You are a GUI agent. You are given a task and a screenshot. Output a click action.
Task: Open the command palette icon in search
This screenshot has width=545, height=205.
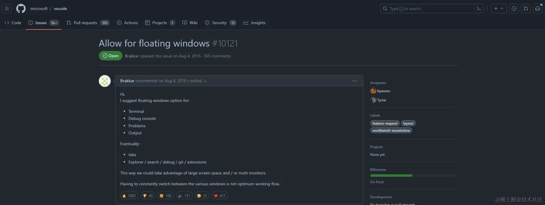click(x=479, y=9)
